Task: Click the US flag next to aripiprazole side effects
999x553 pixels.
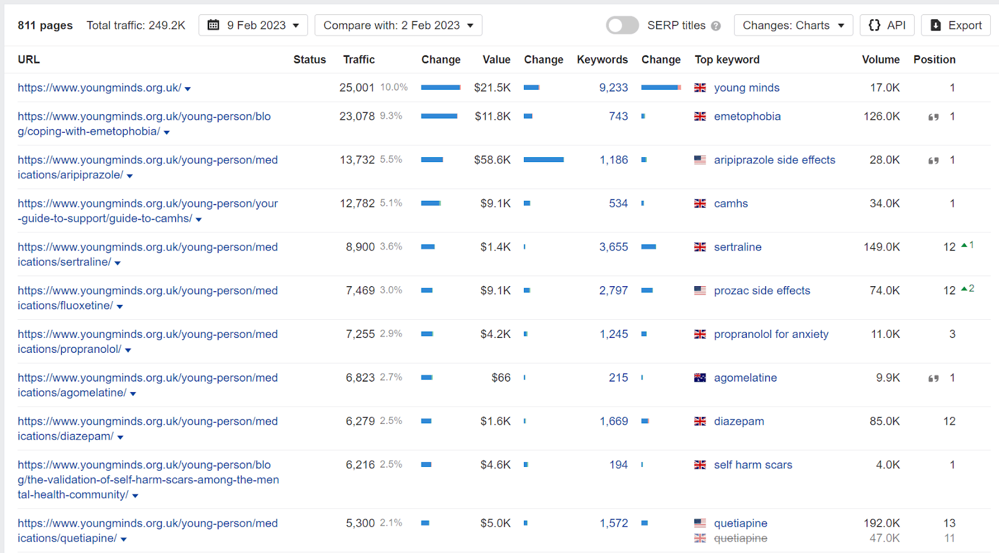Action: (x=700, y=160)
